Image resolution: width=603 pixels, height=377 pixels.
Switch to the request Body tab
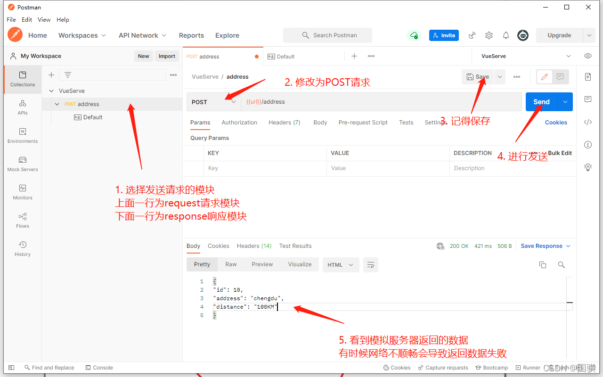320,123
